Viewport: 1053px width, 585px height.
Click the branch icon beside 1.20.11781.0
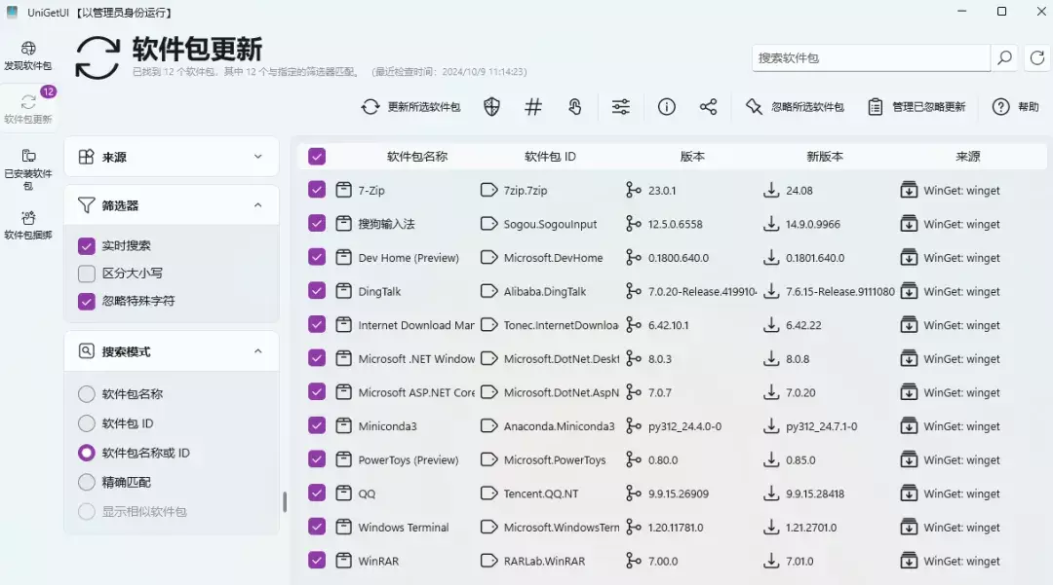633,527
